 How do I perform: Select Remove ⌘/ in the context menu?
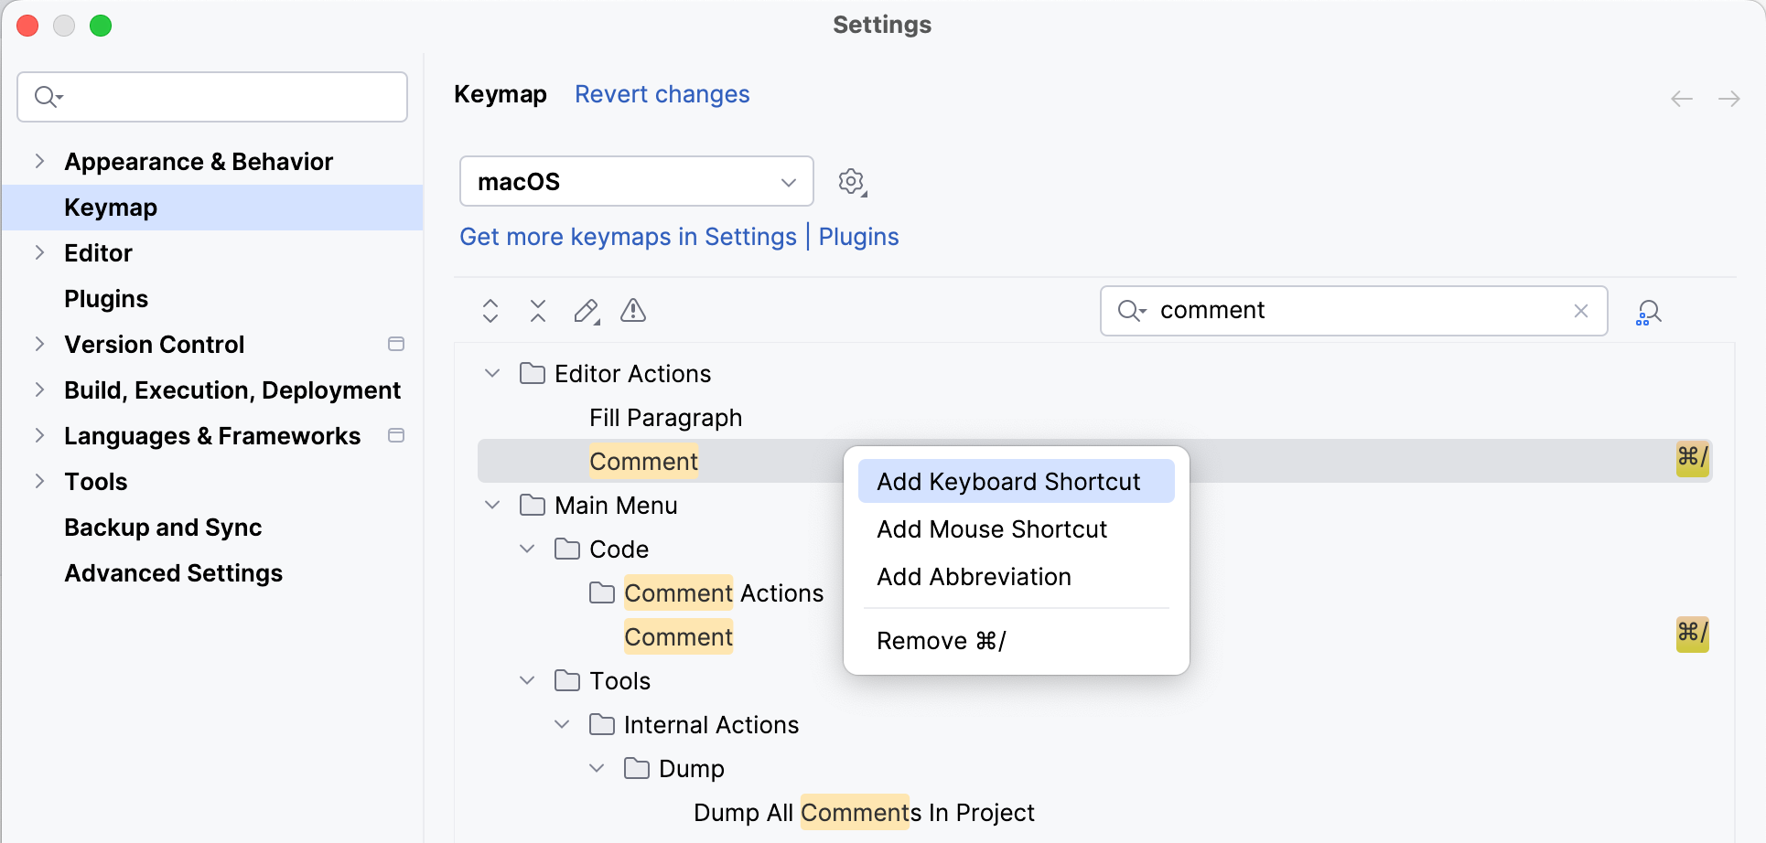[x=941, y=640]
